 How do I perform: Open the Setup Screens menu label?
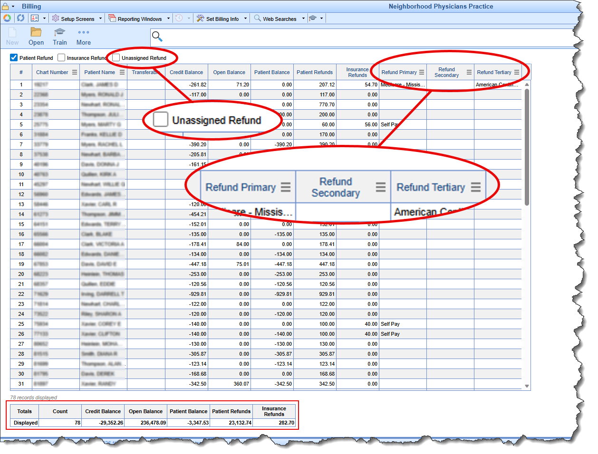[x=77, y=19]
